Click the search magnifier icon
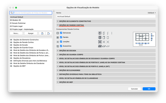 [12, 13]
